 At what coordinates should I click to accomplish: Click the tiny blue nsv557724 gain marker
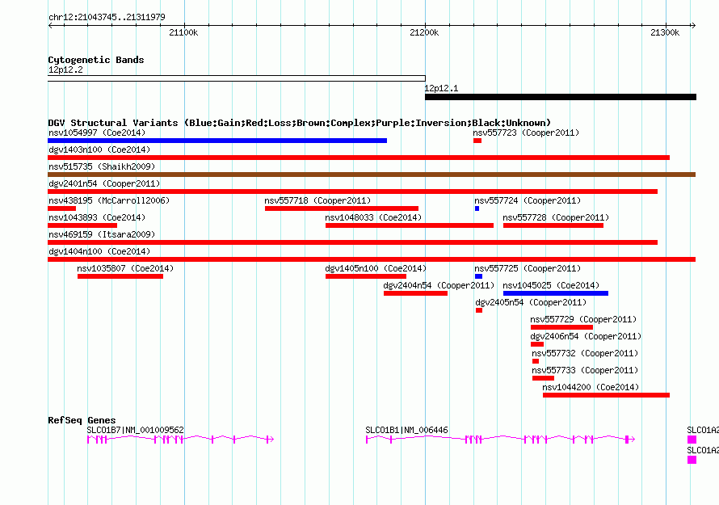pyautogui.click(x=477, y=208)
